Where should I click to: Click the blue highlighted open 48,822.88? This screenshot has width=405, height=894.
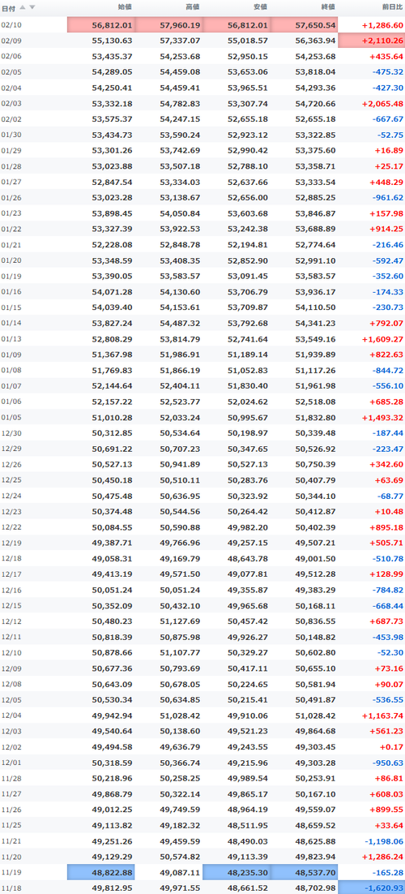[x=100, y=872]
